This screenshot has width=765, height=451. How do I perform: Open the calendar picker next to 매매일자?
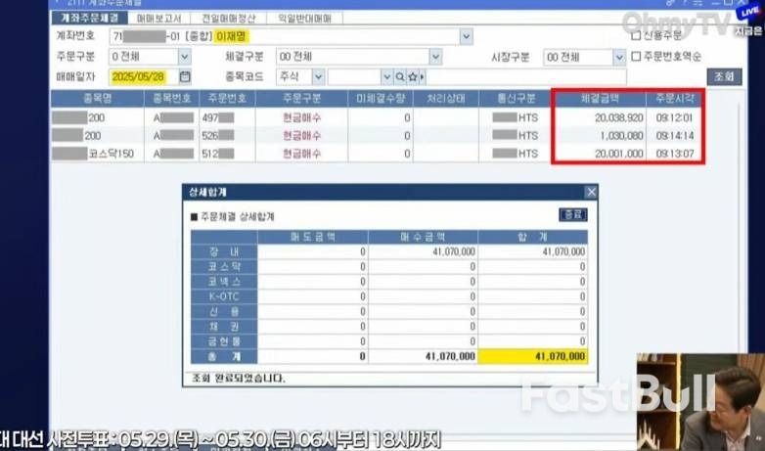(185, 76)
